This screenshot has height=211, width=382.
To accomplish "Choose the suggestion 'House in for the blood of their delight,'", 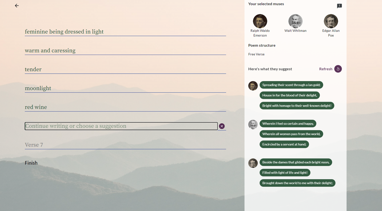I will (x=289, y=95).
